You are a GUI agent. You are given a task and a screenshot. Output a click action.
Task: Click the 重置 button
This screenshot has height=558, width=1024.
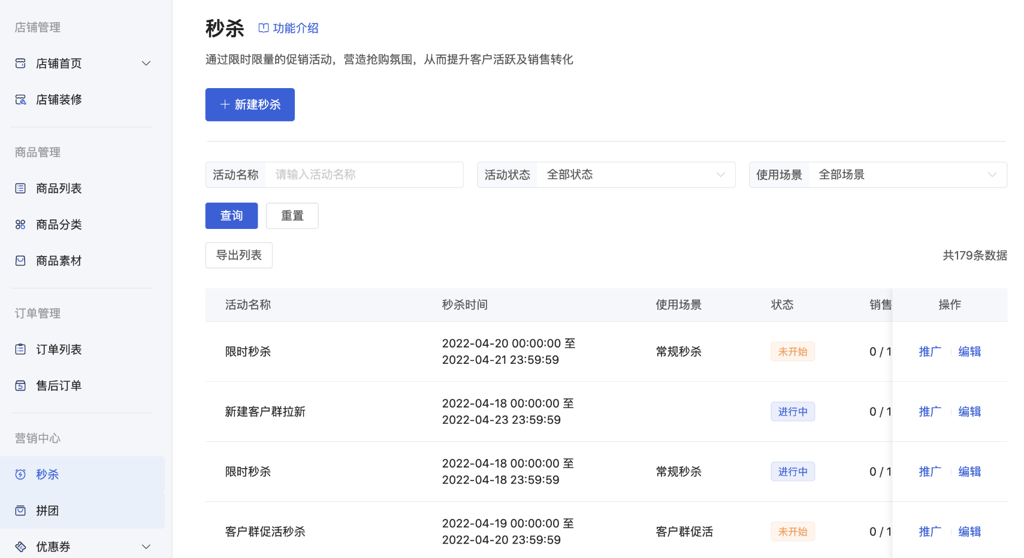[x=292, y=216]
